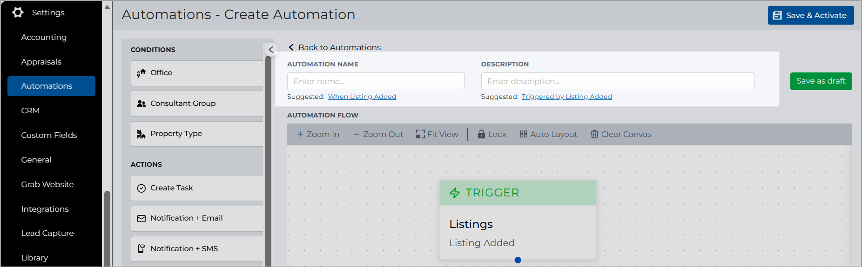Click the Auto Layout grid icon
This screenshot has width=862, height=267.
click(524, 134)
